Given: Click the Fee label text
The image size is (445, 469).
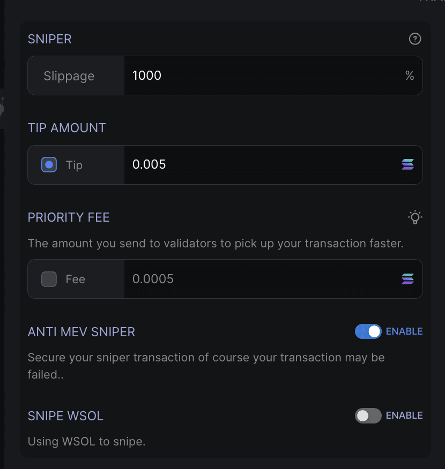Looking at the screenshot, I should tap(76, 279).
